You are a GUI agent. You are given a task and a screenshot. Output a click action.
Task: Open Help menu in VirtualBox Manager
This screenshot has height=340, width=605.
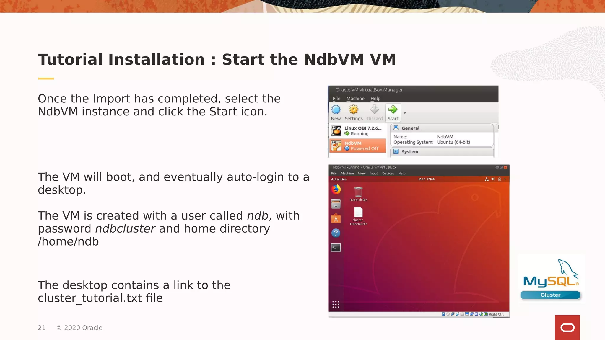(375, 99)
